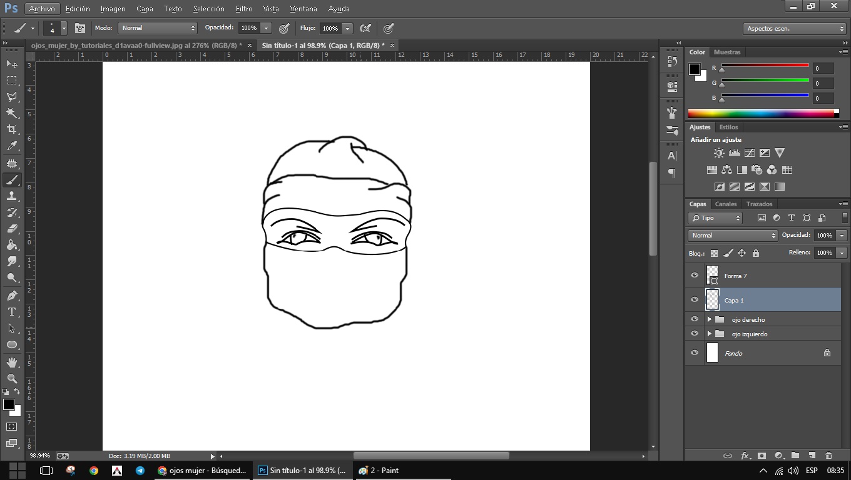The image size is (851, 480).
Task: Toggle lock position
Action: click(x=741, y=253)
